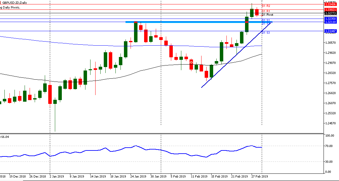Select the D1 S1 pivot label

point(266,20)
